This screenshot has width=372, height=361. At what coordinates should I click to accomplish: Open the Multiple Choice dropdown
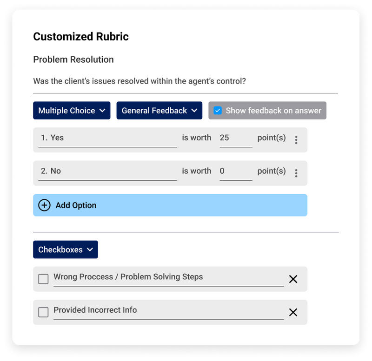pyautogui.click(x=72, y=111)
